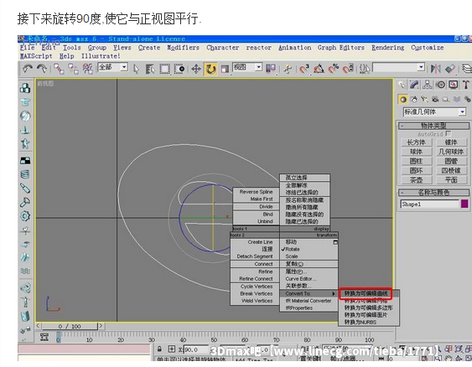Switch to the Hierarchy command panel tab
This screenshot has width=472, height=367.
428,85
